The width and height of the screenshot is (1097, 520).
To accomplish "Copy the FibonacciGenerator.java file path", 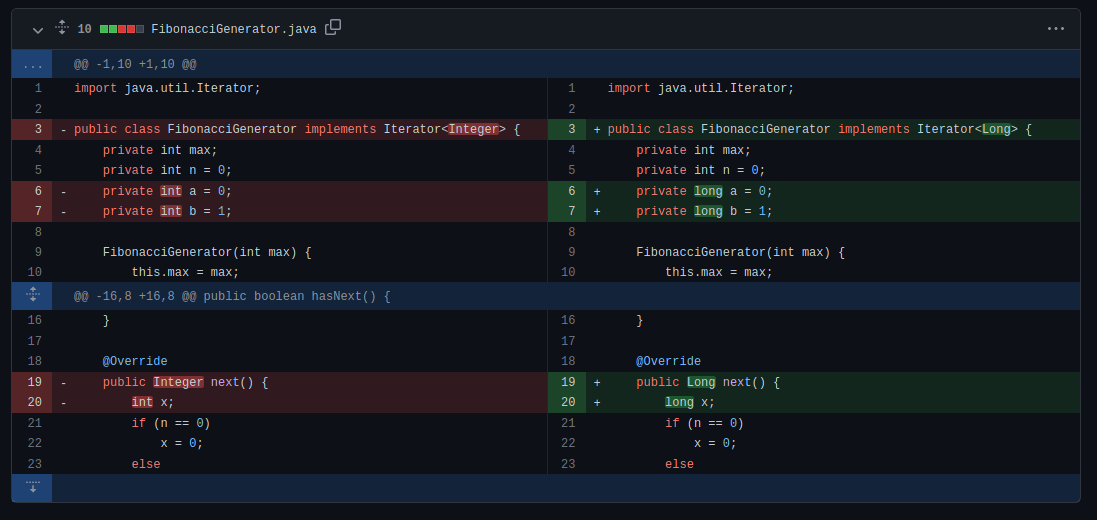I will click(333, 28).
